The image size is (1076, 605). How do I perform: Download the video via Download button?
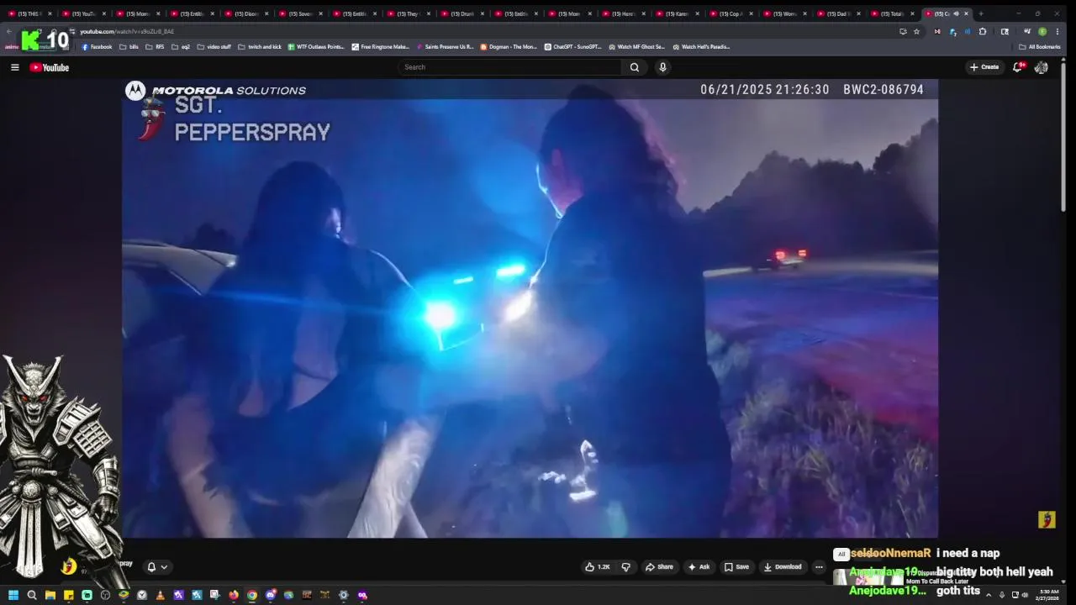pos(783,567)
